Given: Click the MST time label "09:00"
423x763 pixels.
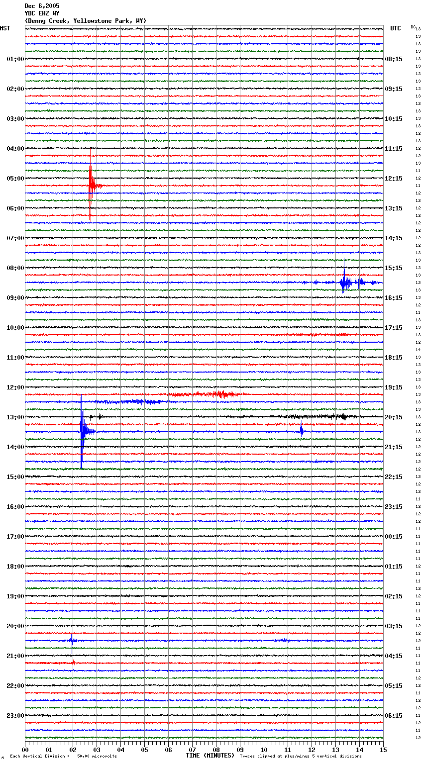Looking at the screenshot, I should pos(15,298).
